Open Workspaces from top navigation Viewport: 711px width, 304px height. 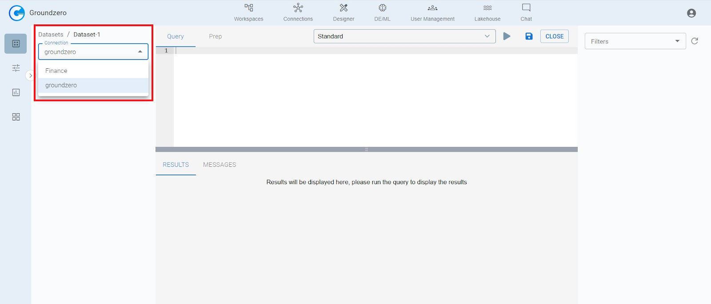[x=248, y=12]
